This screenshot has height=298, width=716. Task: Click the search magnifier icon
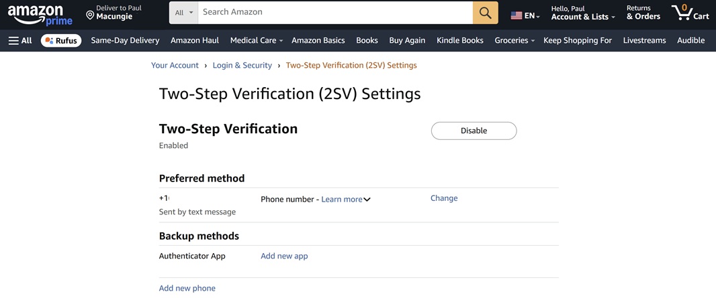tap(485, 13)
